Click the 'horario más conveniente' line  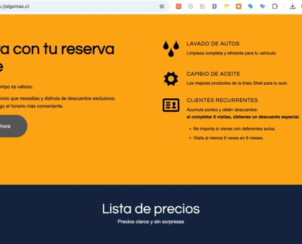pos(32,106)
